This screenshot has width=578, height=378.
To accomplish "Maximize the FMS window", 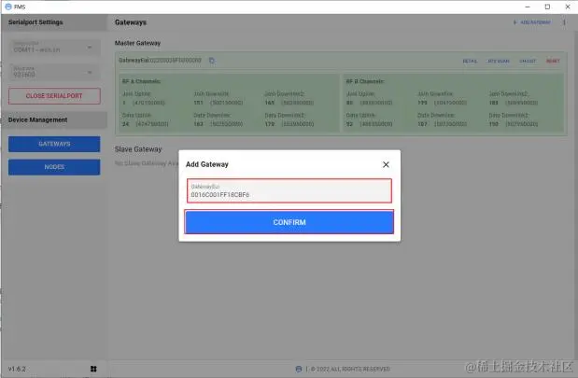I will tap(547, 7).
